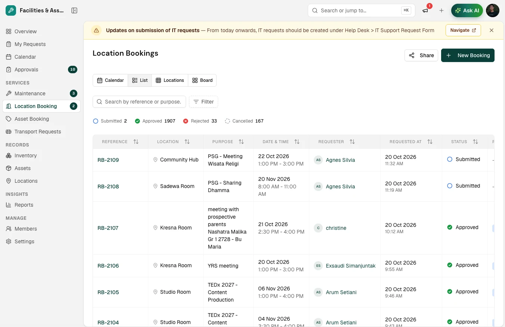Click search by reference or purpose field

click(139, 102)
